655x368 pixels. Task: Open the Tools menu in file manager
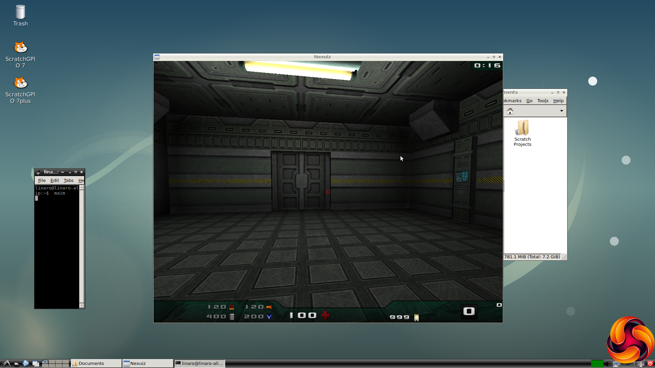click(542, 101)
